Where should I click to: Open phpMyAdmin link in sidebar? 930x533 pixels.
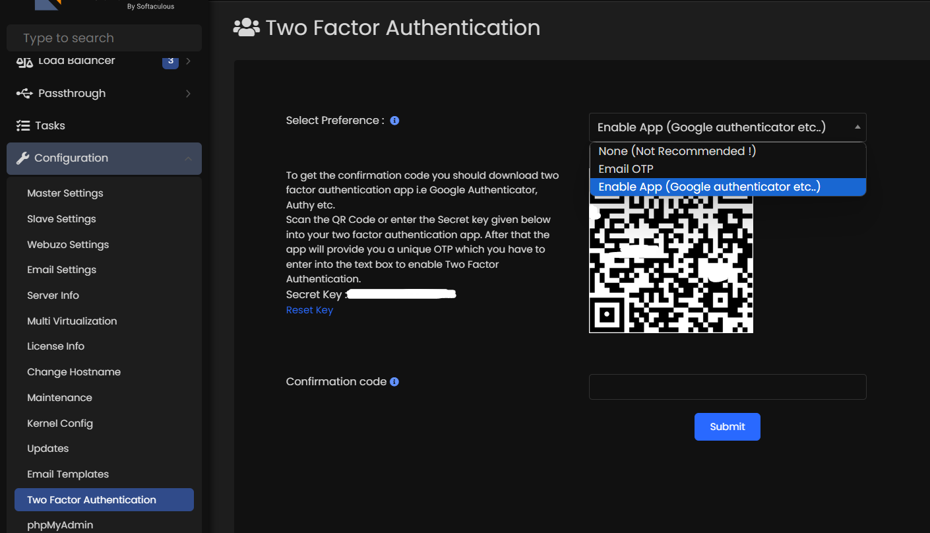point(60,525)
